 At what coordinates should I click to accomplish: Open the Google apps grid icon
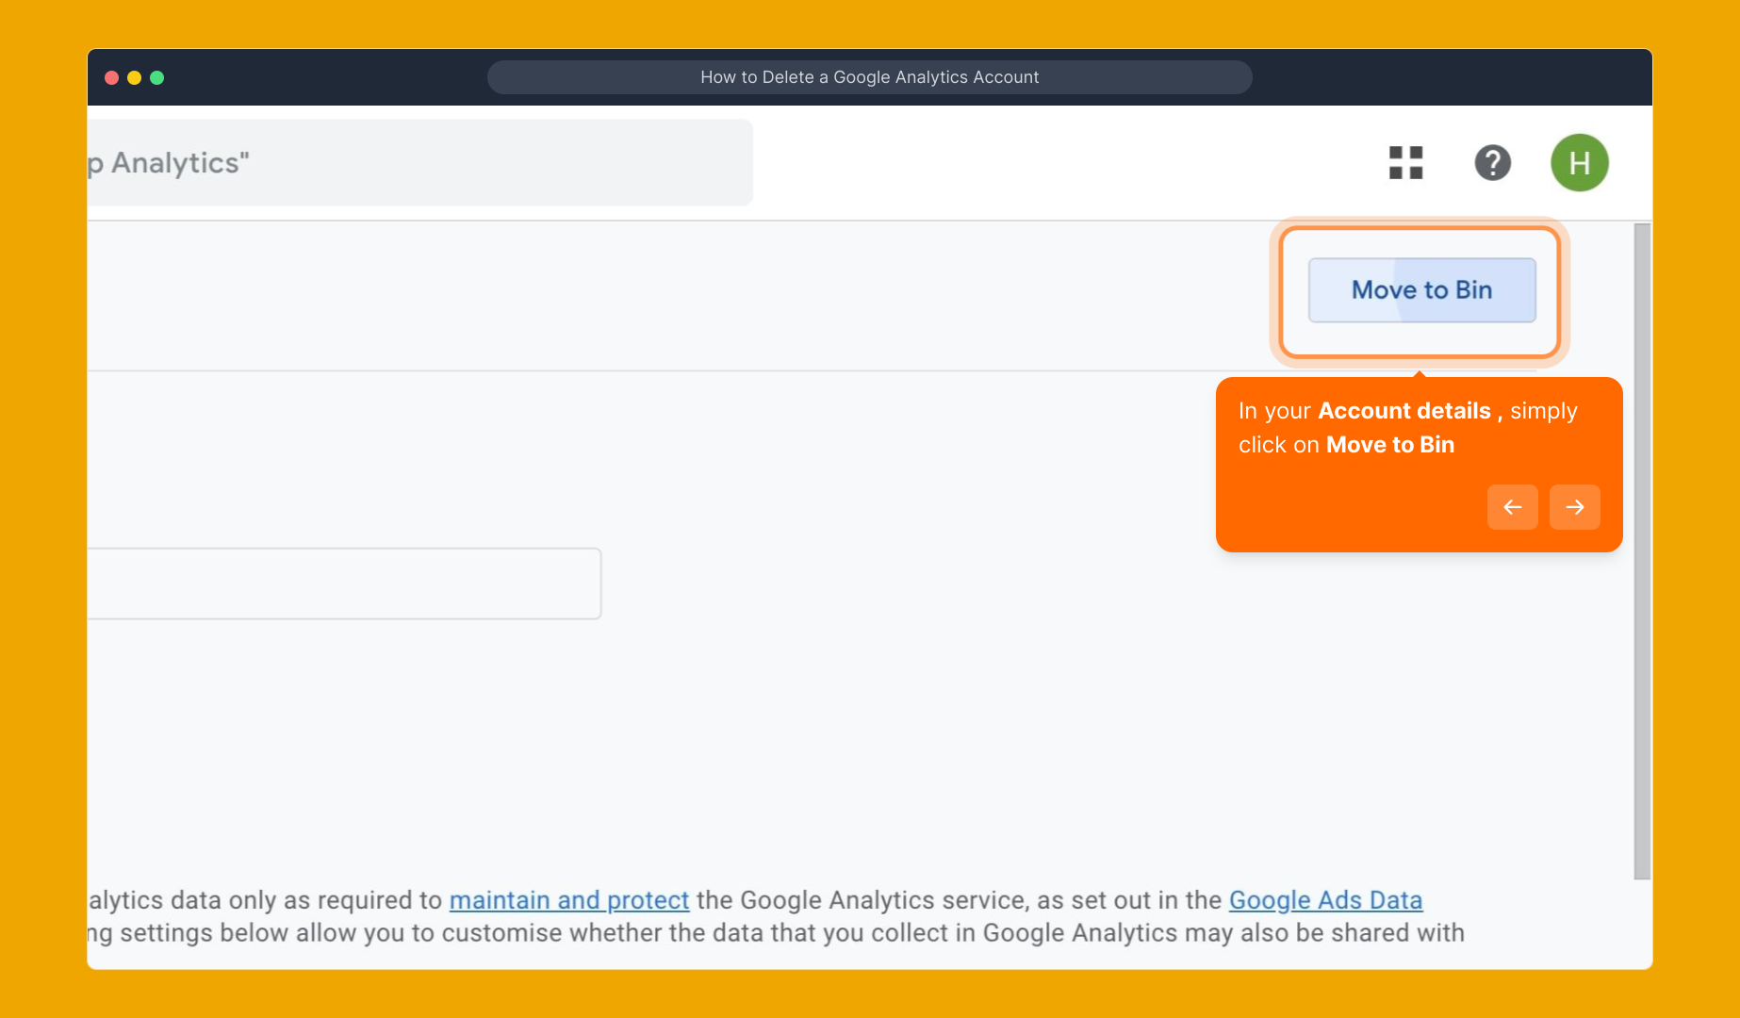click(x=1405, y=163)
